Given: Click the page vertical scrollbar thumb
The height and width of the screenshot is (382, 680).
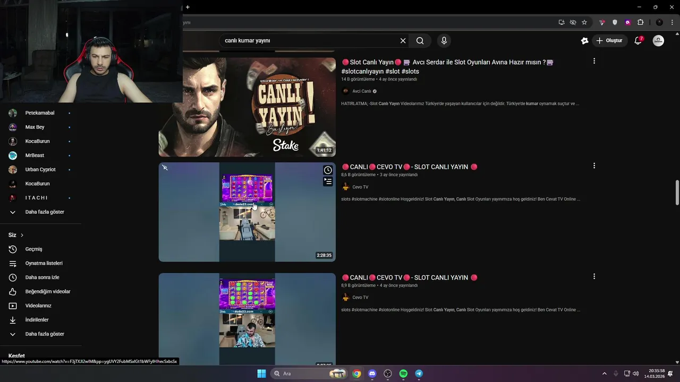Looking at the screenshot, I should coord(677,192).
